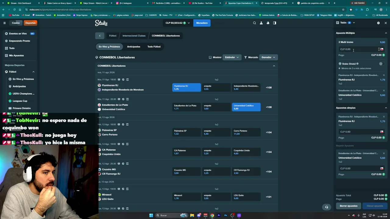This screenshot has width=390, height=219.
Task: Select LDU Quito odds 5,00
Action: coord(246,197)
